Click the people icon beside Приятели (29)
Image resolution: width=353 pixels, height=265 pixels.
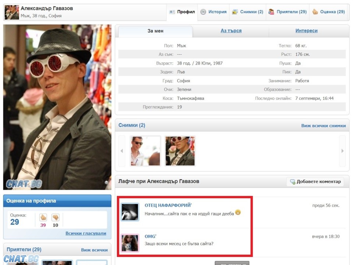271,12
